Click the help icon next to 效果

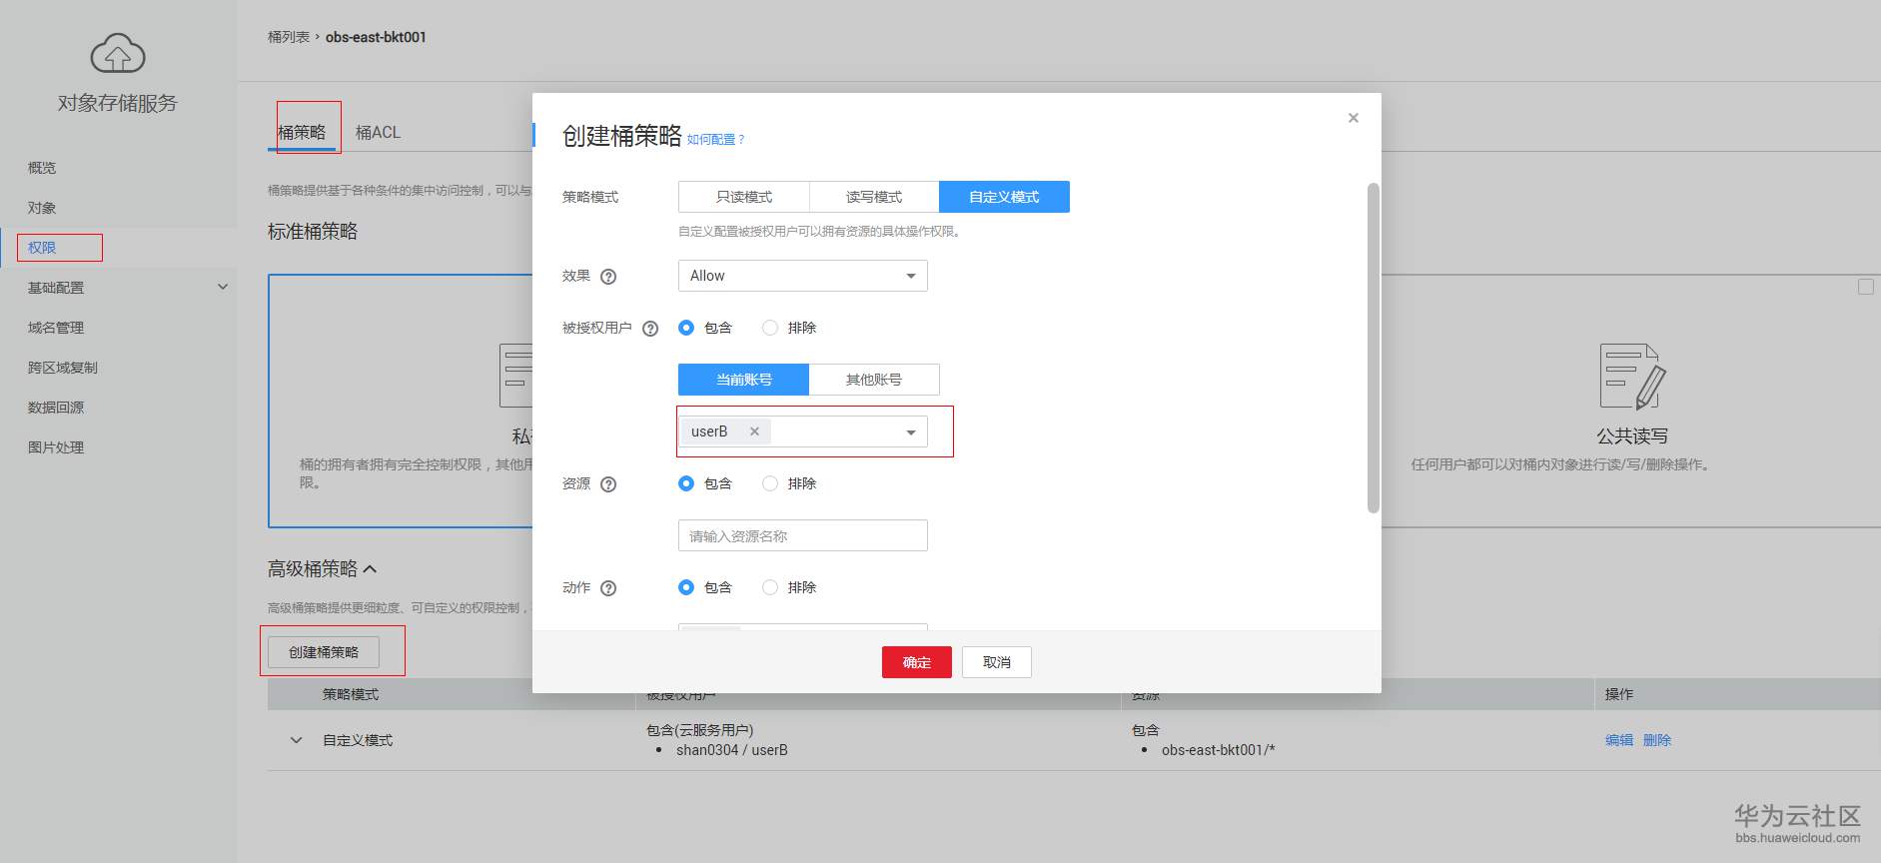point(608,277)
